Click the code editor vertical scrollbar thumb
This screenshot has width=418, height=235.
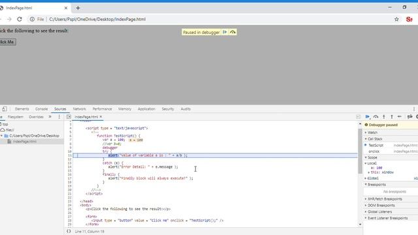360,151
